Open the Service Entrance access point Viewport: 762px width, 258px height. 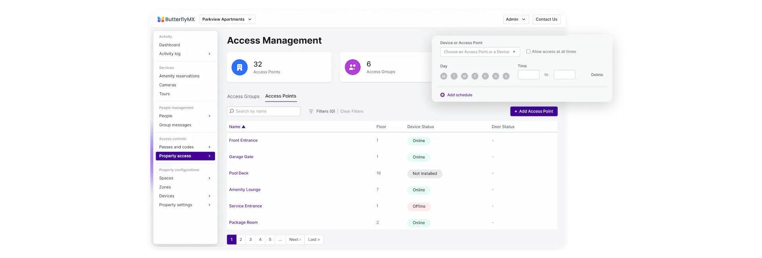[x=245, y=206]
